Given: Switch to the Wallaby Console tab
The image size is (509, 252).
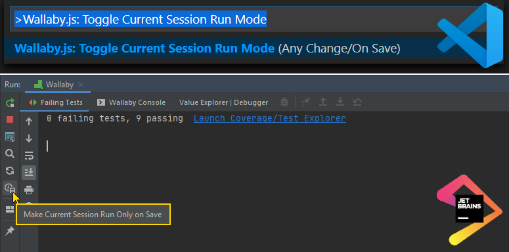Looking at the screenshot, I should pos(131,102).
